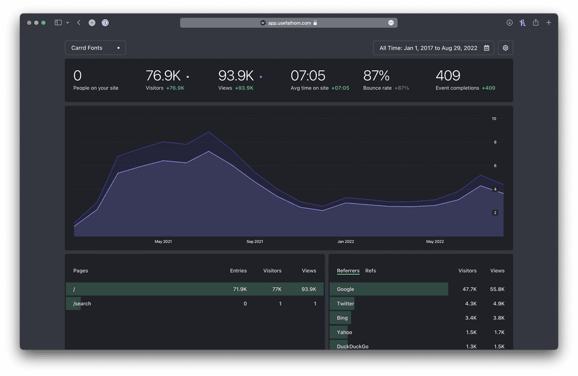The width and height of the screenshot is (578, 376).
Task: Open the dashboard settings gear
Action: click(505, 48)
